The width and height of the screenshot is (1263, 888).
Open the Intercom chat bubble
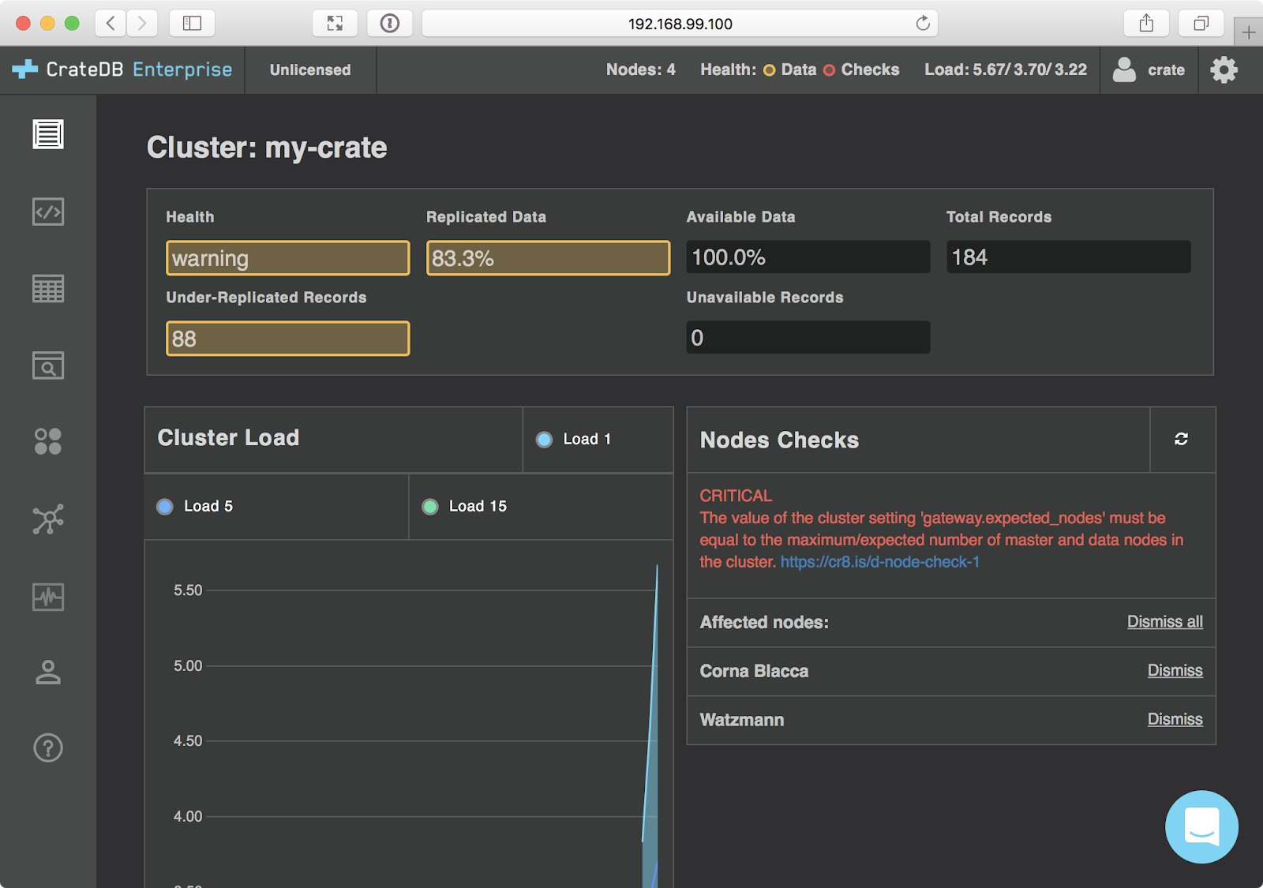pos(1201,826)
